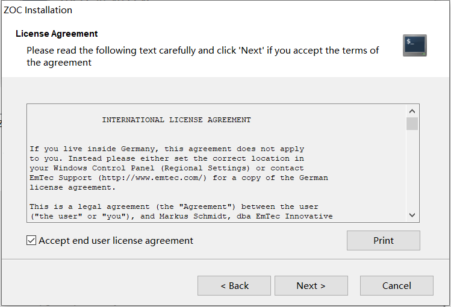The image size is (451, 307).
Task: Click the word 'Germany,' in license text
Action: [x=140, y=149]
